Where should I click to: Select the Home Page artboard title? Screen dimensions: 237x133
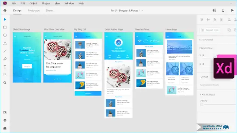(171, 29)
